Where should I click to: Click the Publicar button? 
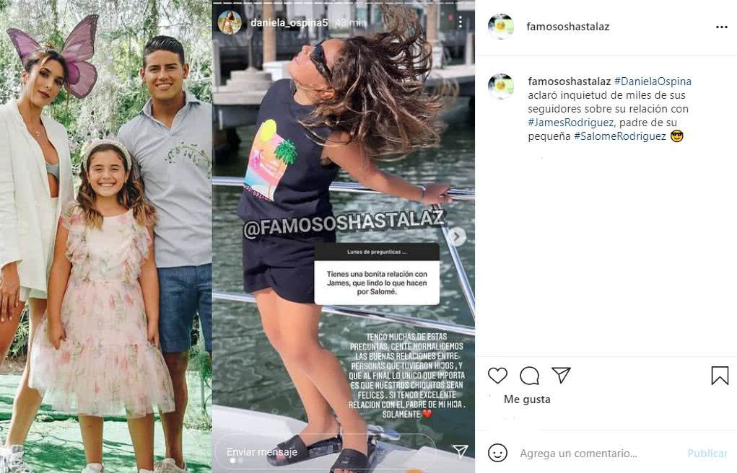(707, 454)
